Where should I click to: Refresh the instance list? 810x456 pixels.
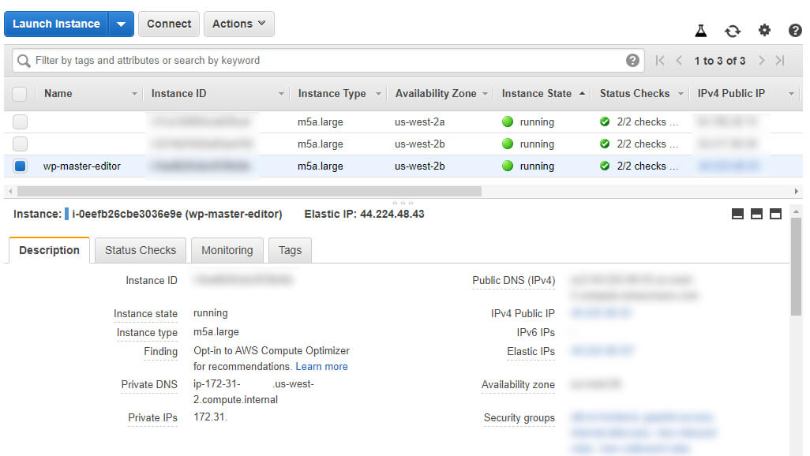point(732,30)
